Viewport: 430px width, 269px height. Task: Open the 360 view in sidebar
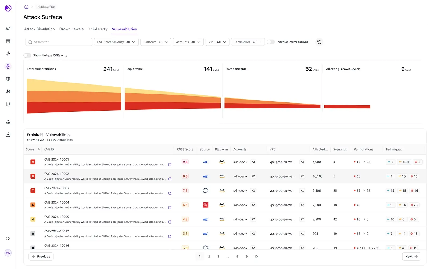(8, 29)
